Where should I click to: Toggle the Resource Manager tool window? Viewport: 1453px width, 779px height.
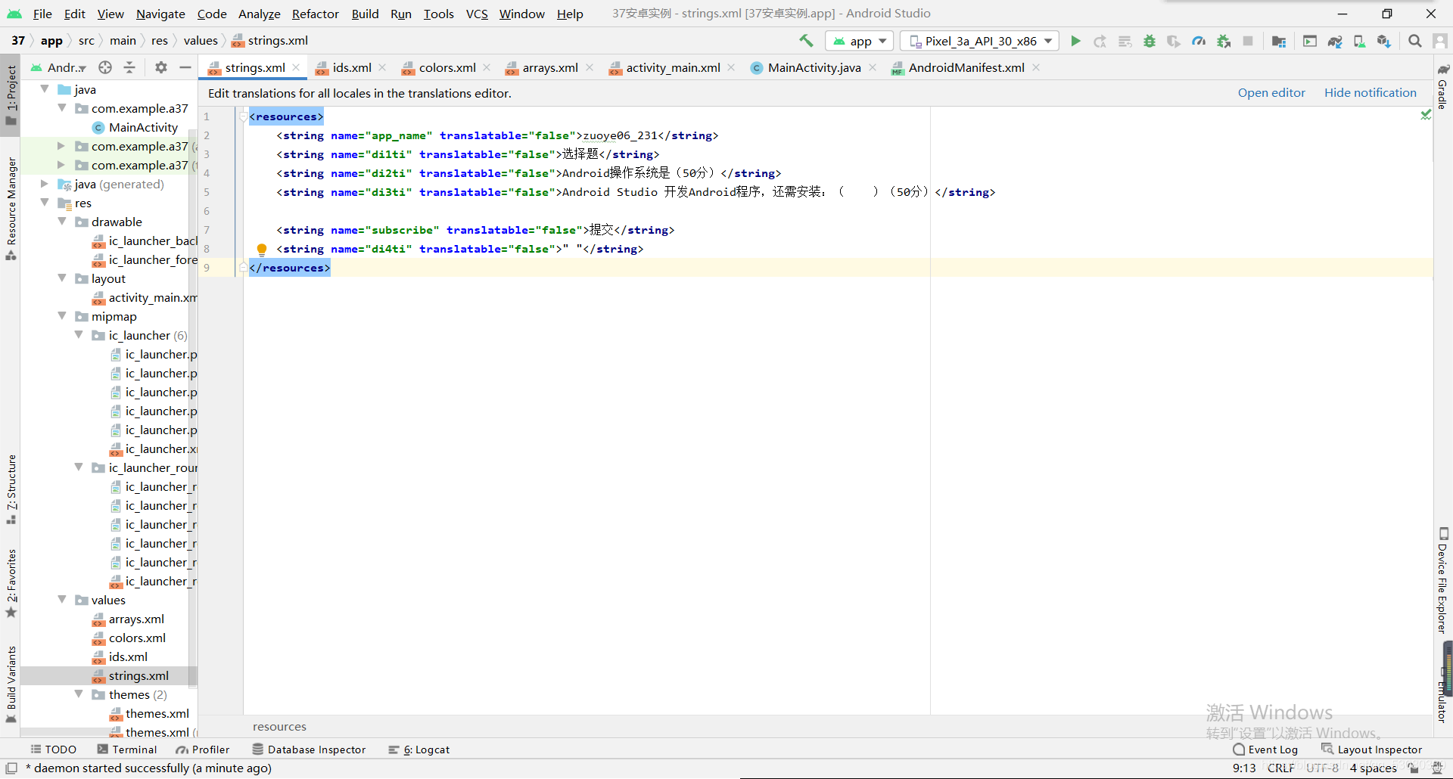point(11,209)
